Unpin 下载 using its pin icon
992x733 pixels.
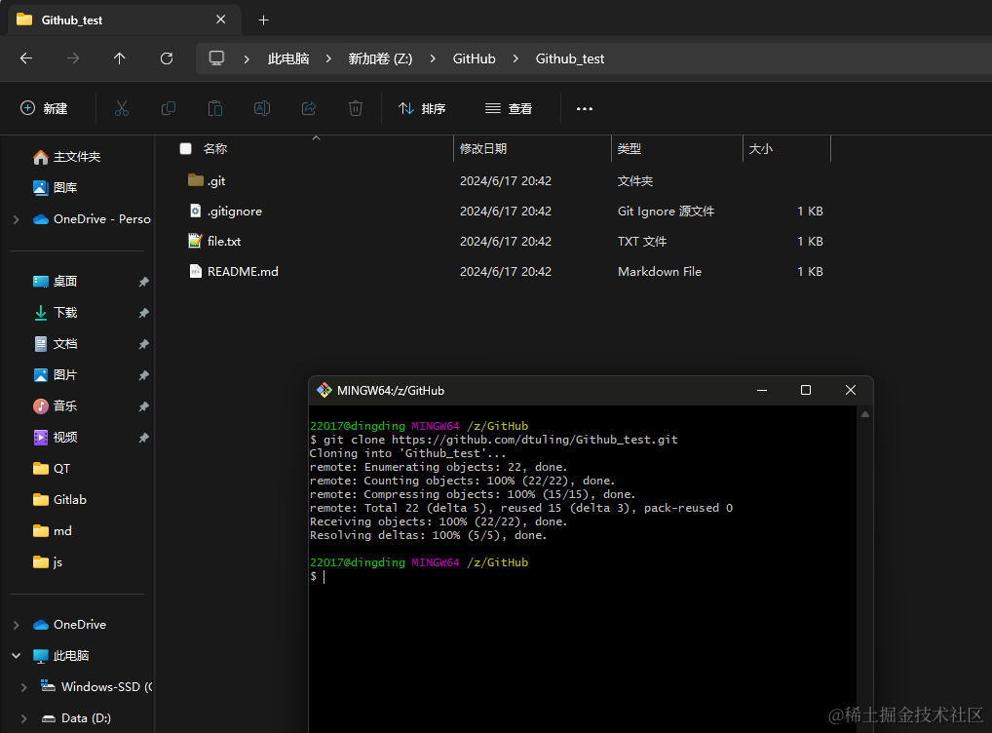(x=143, y=313)
